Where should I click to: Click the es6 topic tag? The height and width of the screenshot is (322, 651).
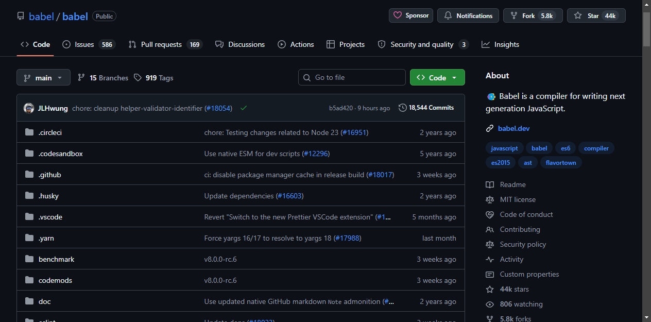coord(566,148)
